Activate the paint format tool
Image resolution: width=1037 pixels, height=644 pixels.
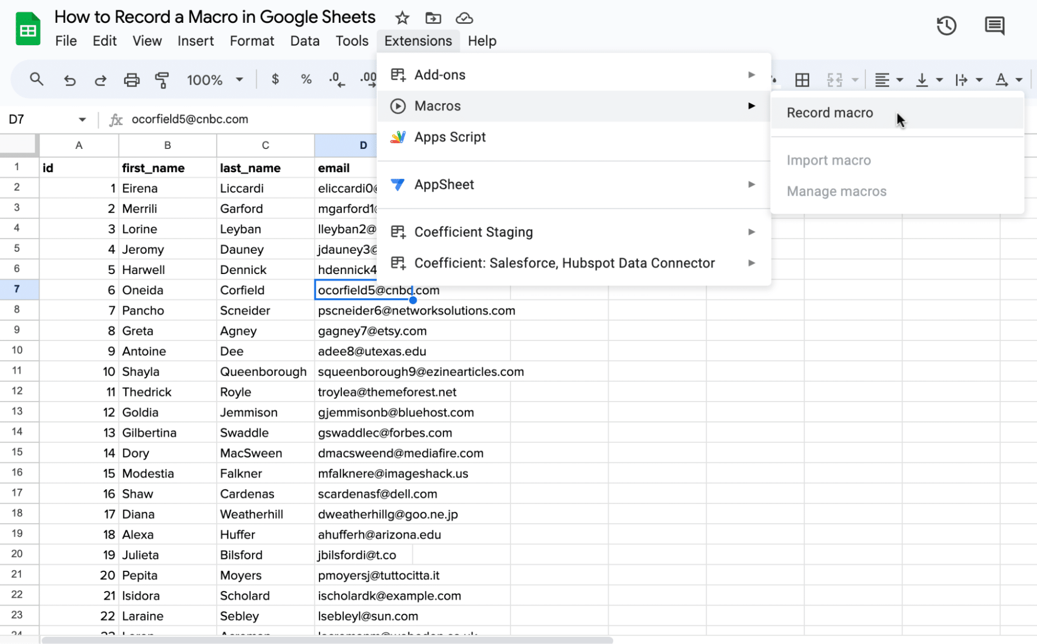pyautogui.click(x=162, y=80)
